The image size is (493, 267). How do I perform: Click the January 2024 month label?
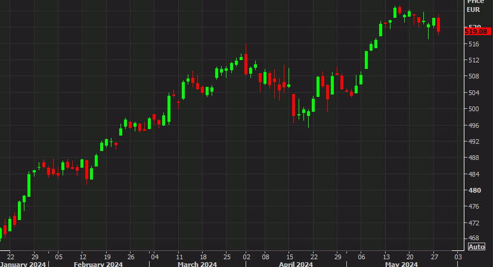23,264
